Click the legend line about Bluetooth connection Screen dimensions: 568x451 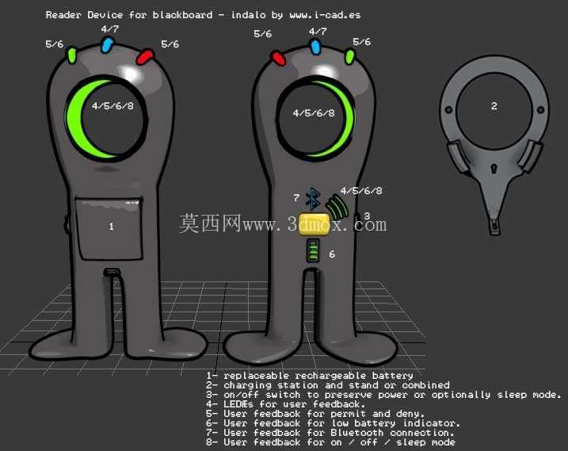point(330,432)
